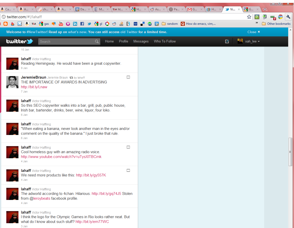Open the xah_lee account dropdown
The image size is (294, 228).
point(249,41)
